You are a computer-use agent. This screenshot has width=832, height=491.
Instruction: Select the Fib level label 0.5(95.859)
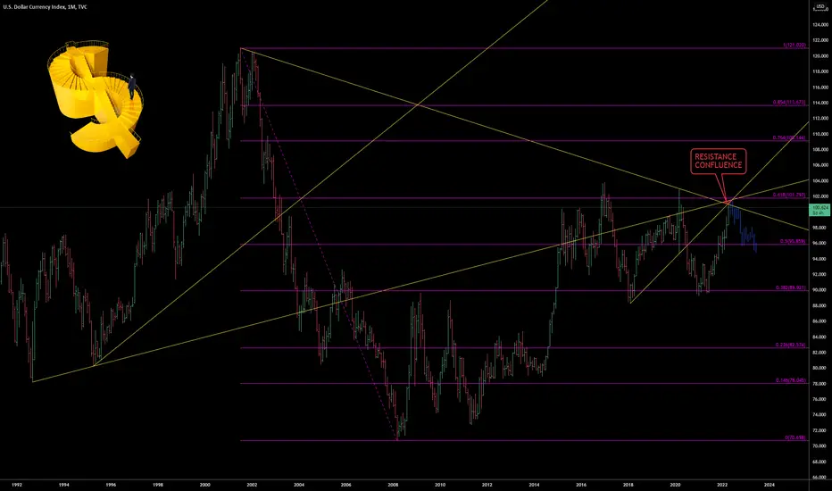point(793,242)
